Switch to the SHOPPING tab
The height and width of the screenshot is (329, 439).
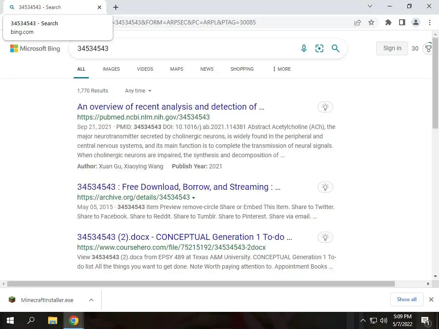click(x=242, y=69)
